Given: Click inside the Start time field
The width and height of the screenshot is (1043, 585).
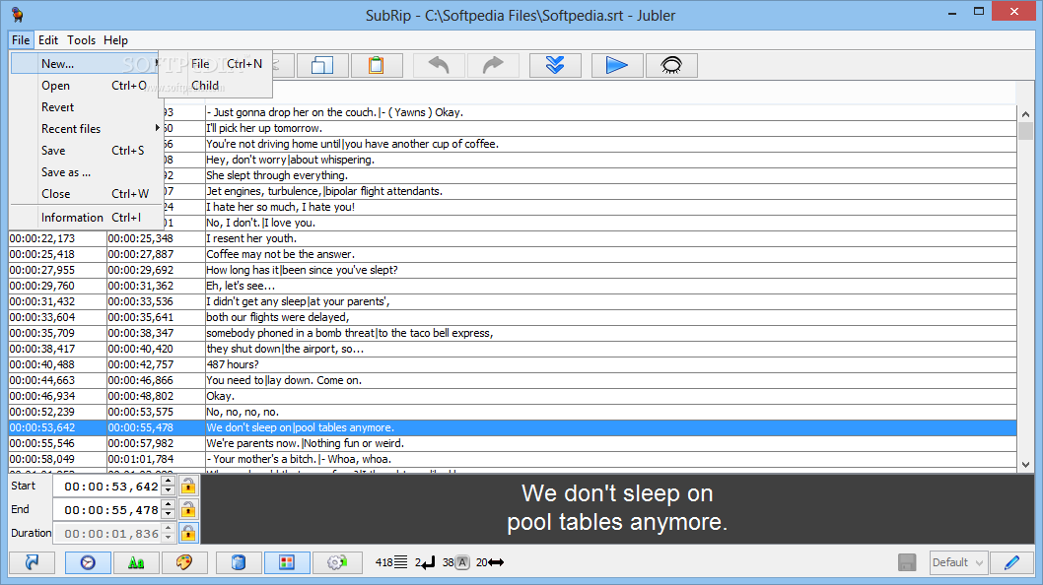Looking at the screenshot, I should 108,487.
